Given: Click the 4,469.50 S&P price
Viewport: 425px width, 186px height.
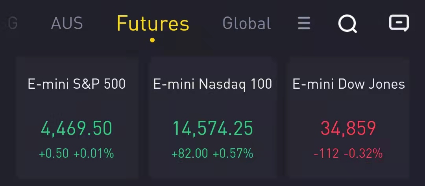Looking at the screenshot, I should (x=76, y=128).
